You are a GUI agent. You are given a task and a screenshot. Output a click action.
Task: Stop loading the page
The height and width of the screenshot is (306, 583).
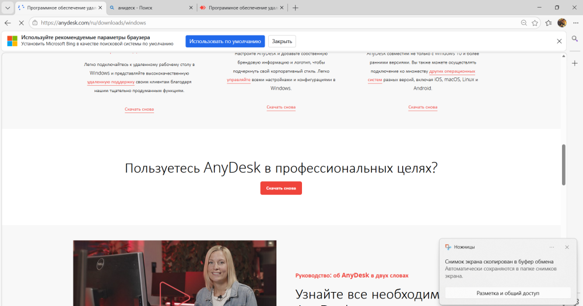[21, 23]
